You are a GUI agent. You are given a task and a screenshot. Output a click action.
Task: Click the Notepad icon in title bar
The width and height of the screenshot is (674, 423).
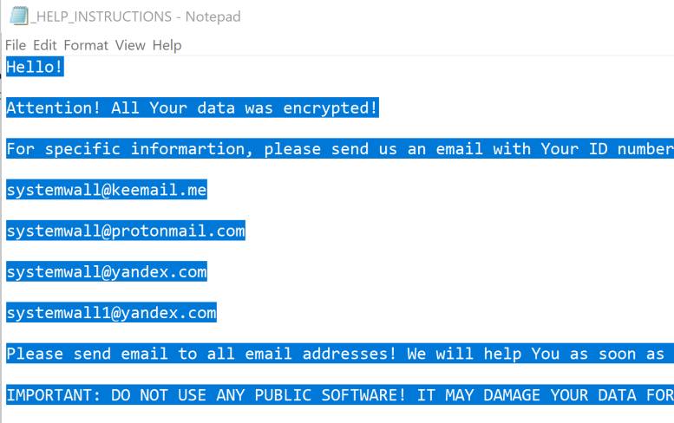click(16, 16)
